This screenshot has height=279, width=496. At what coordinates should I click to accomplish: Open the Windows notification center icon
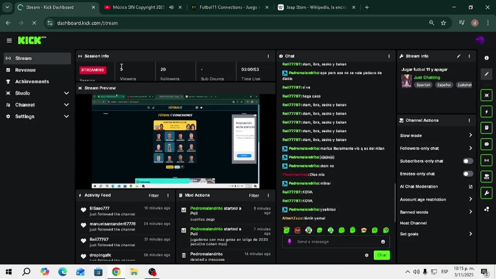pyautogui.click(x=484, y=272)
